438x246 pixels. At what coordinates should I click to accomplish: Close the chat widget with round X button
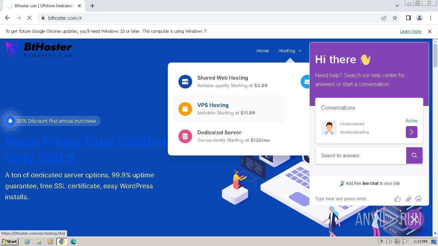[x=414, y=219]
